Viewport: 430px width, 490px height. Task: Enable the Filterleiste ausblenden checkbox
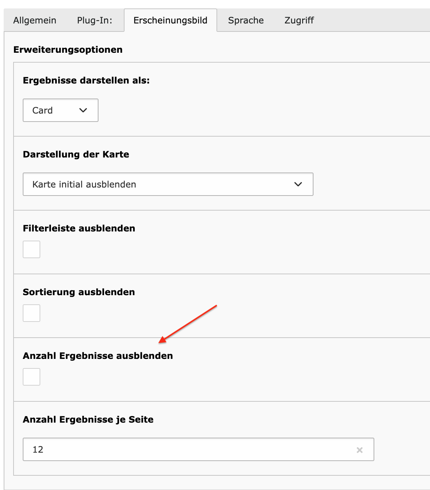(31, 249)
